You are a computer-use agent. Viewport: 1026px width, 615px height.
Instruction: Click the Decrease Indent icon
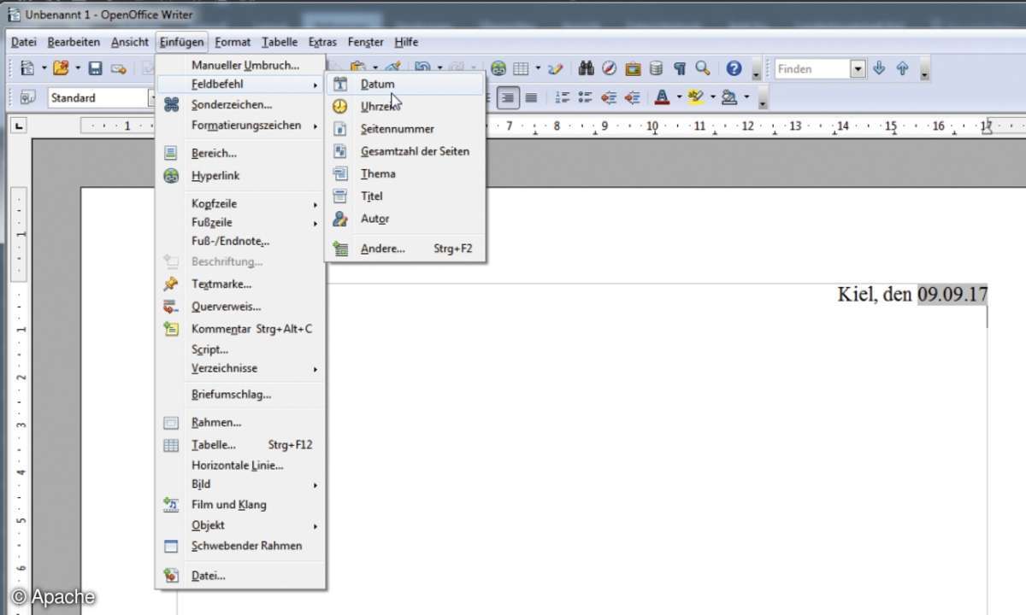[x=609, y=97]
